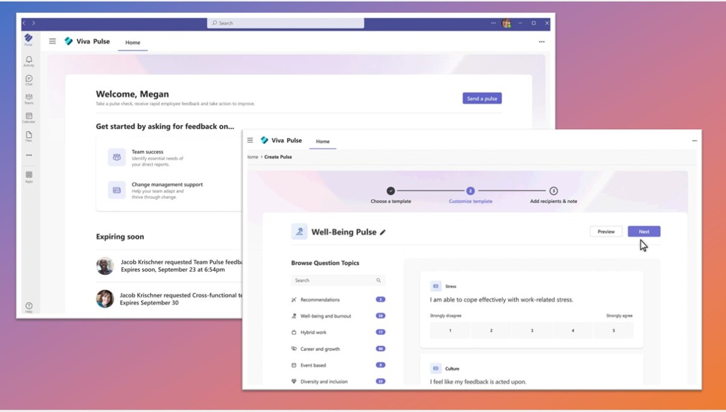Select the Home tab in the back window

pos(132,42)
